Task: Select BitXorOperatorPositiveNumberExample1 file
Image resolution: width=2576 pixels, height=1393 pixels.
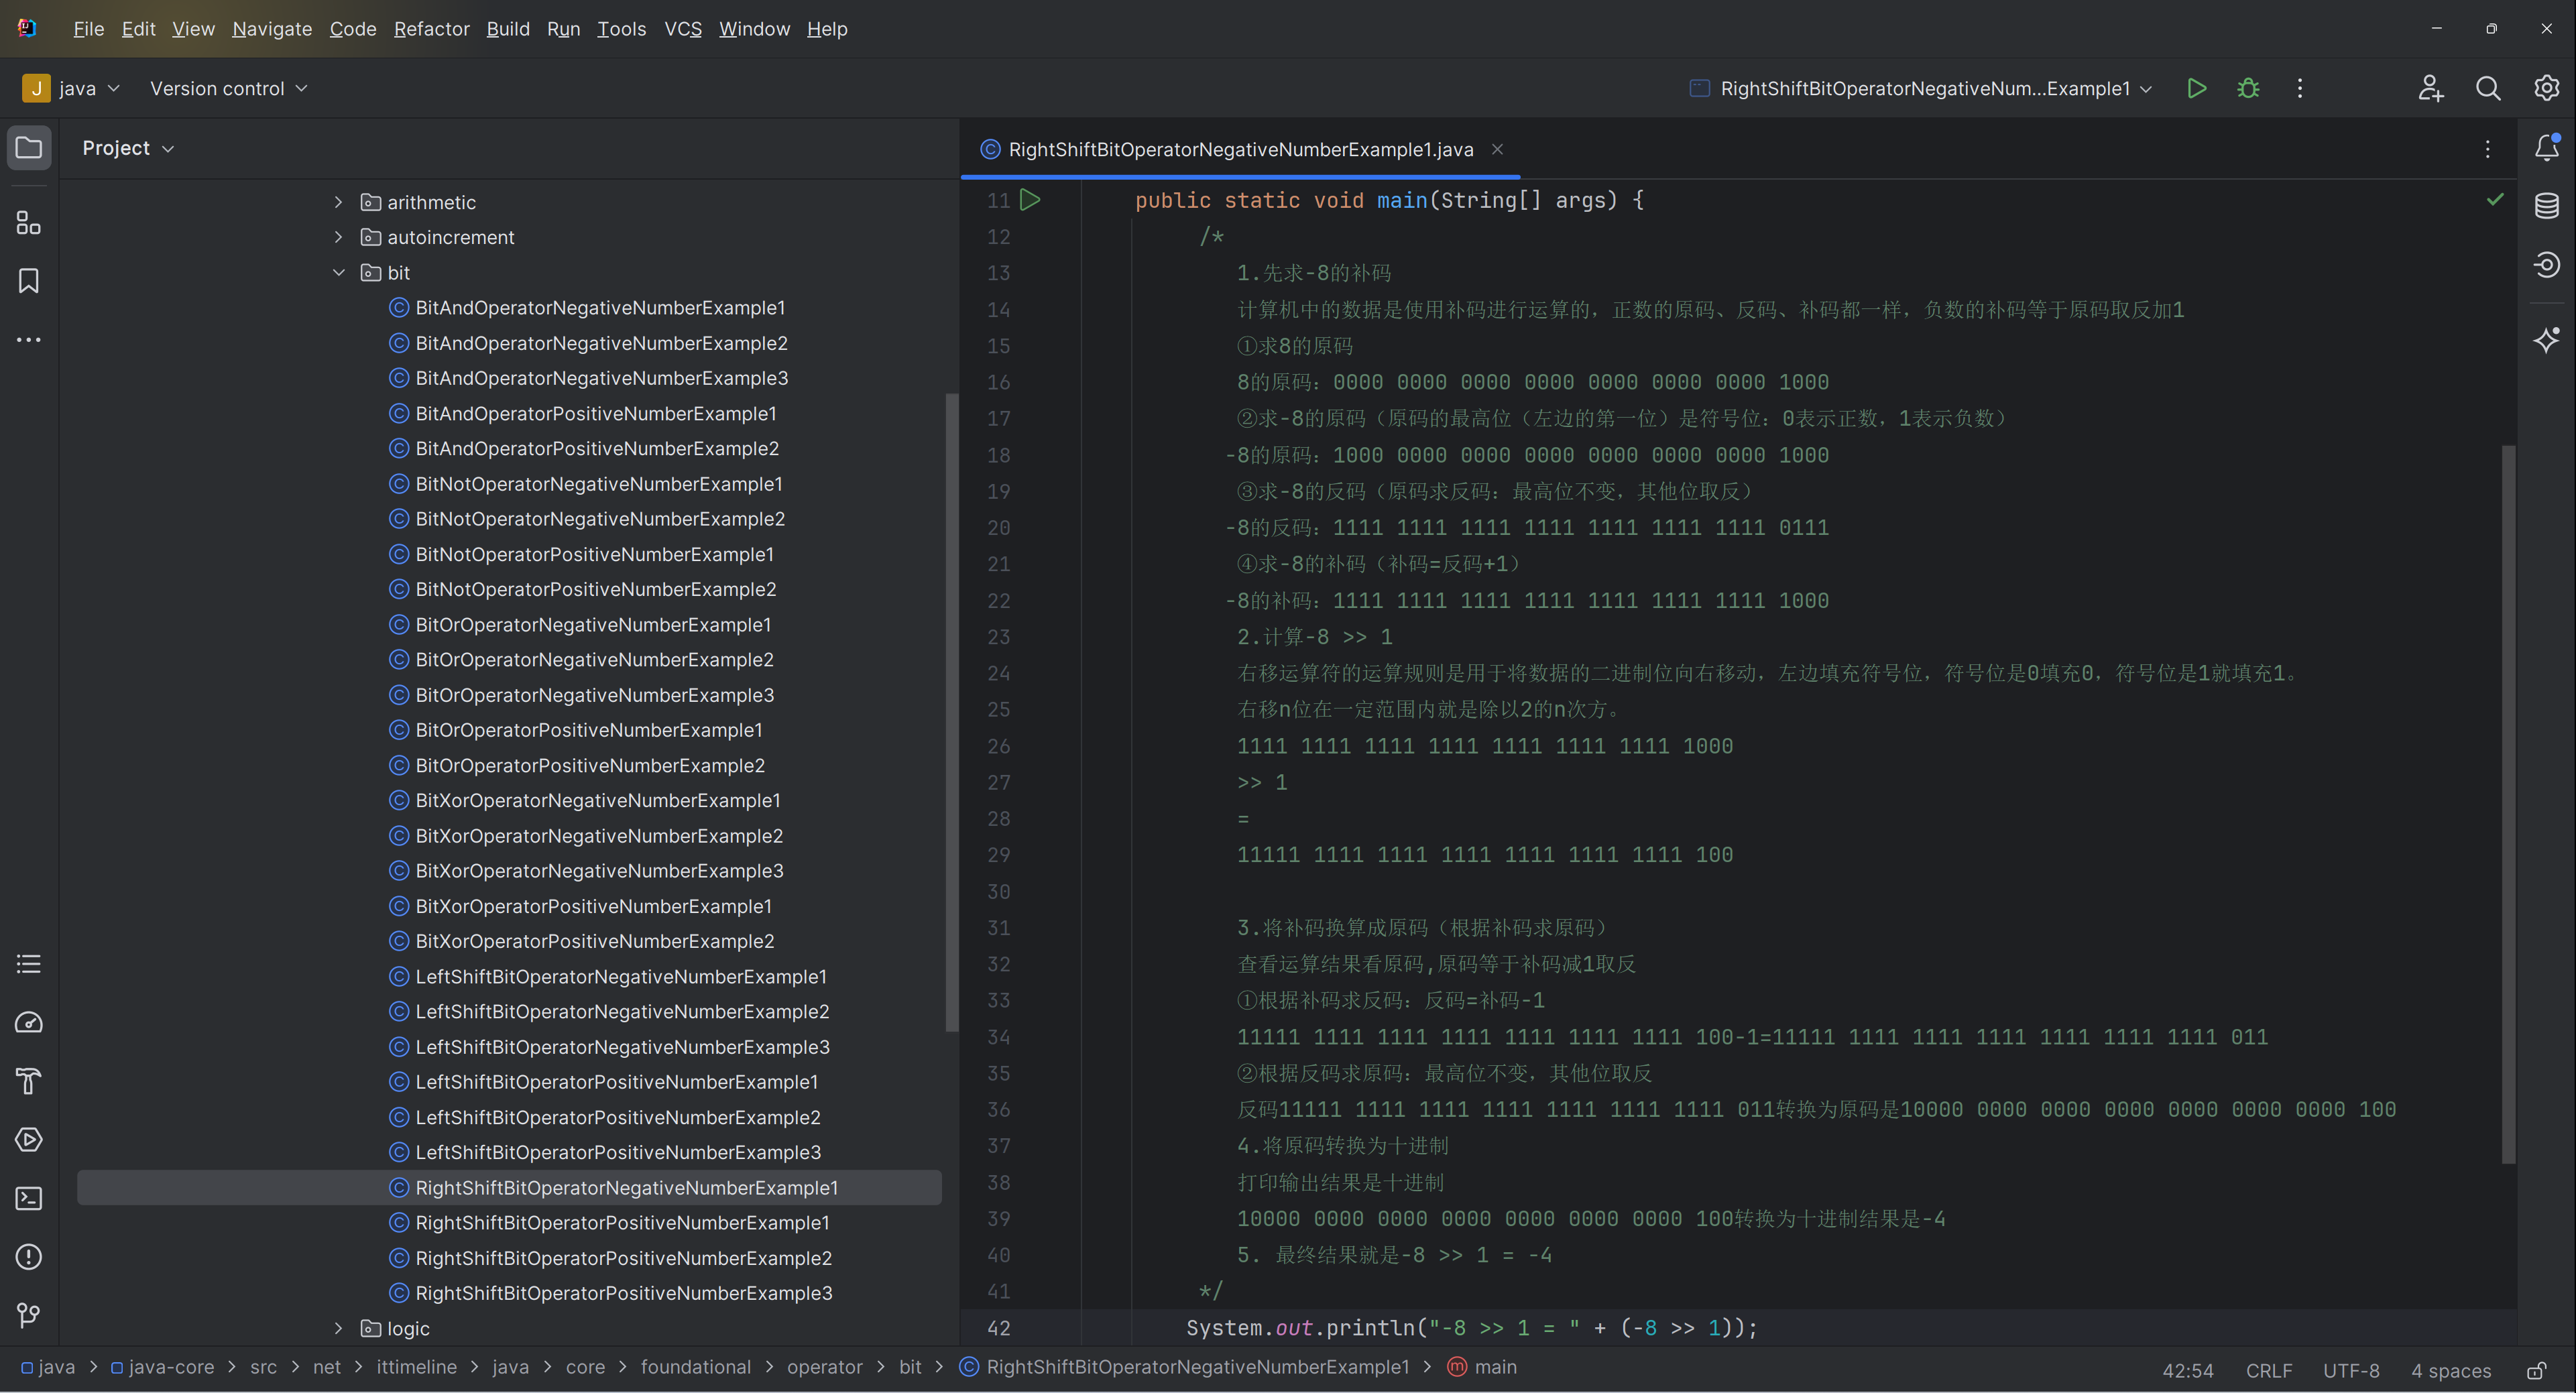Action: pyautogui.click(x=593, y=906)
